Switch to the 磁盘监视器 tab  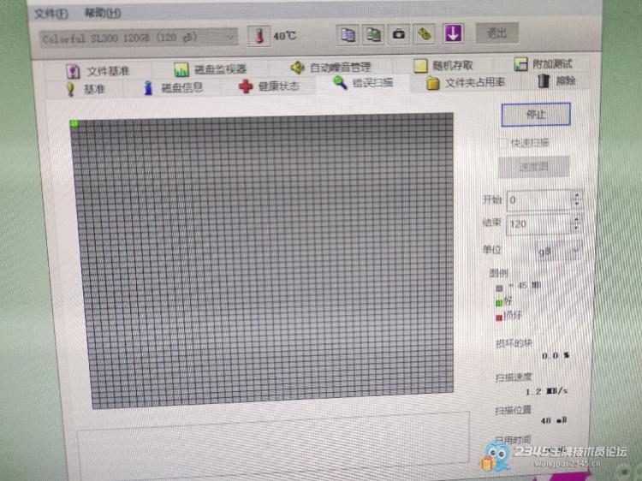point(210,69)
